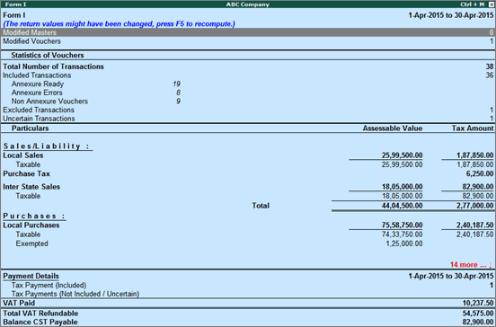
Task: Click the red '14 more' indicator
Action: click(471, 265)
